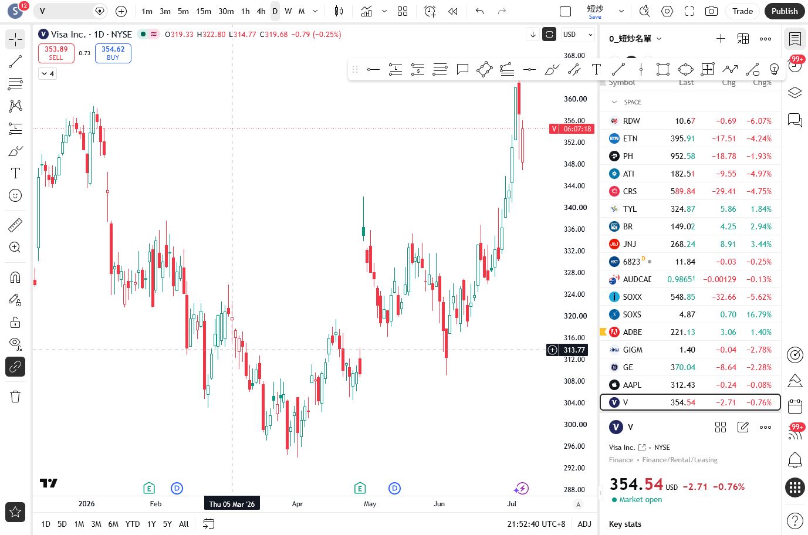Take a chart snapshot with camera icon
Viewport: 808px width, 535px height.
[x=711, y=11]
